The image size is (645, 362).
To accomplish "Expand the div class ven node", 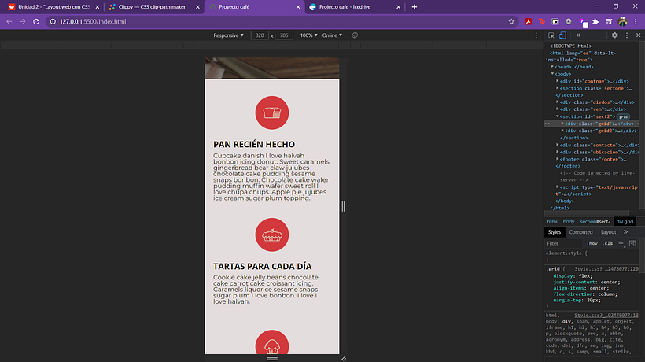I will [558, 109].
